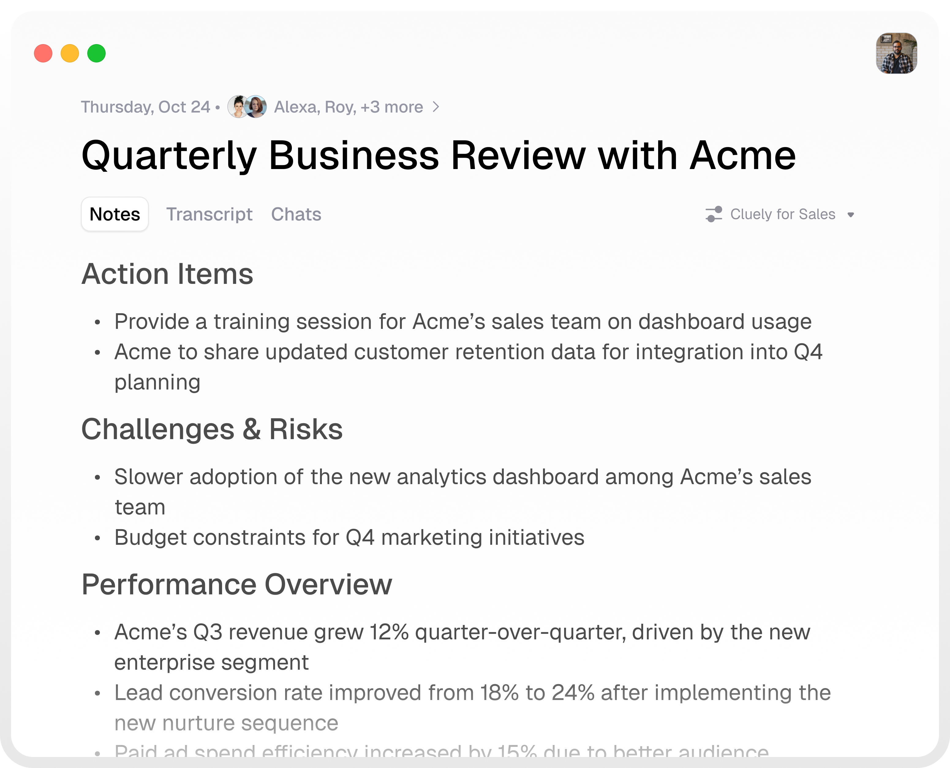Open the "Alexa, Roy, +3 more" attendee list
This screenshot has height=768, width=950.
(348, 107)
